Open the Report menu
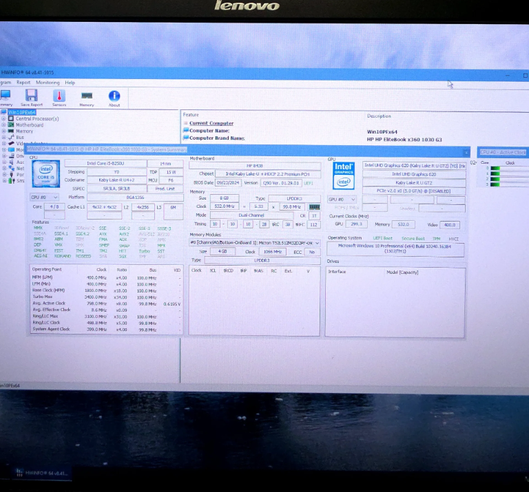Viewport: 529px width, 492px height. point(23,82)
